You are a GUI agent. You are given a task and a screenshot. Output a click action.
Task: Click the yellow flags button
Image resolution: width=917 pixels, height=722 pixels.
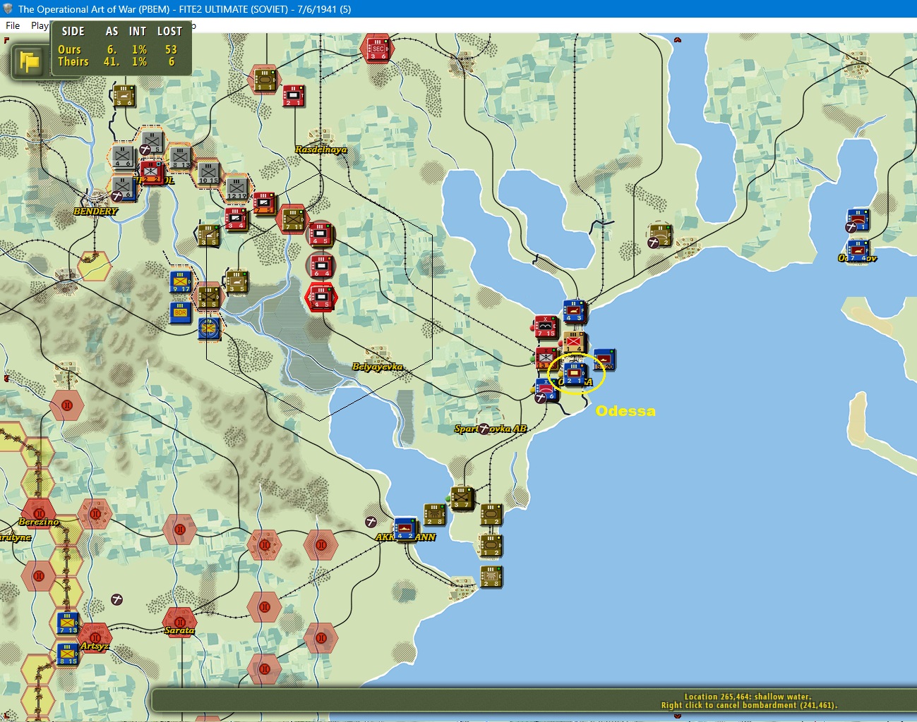click(x=30, y=61)
